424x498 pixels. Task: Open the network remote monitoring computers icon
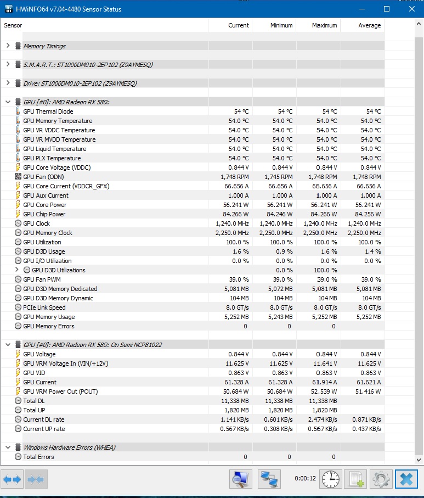coord(269,479)
